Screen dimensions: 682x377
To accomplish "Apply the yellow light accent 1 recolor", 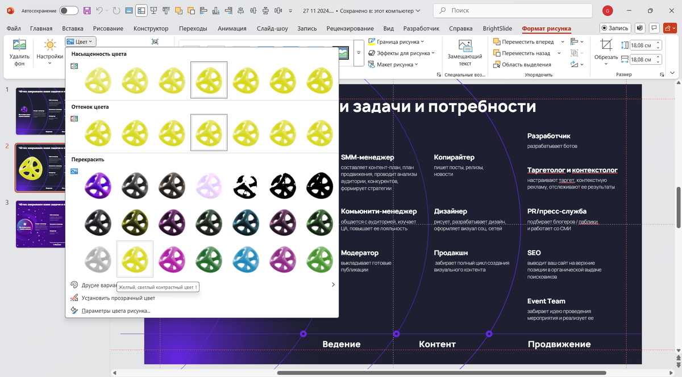I will coord(135,258).
